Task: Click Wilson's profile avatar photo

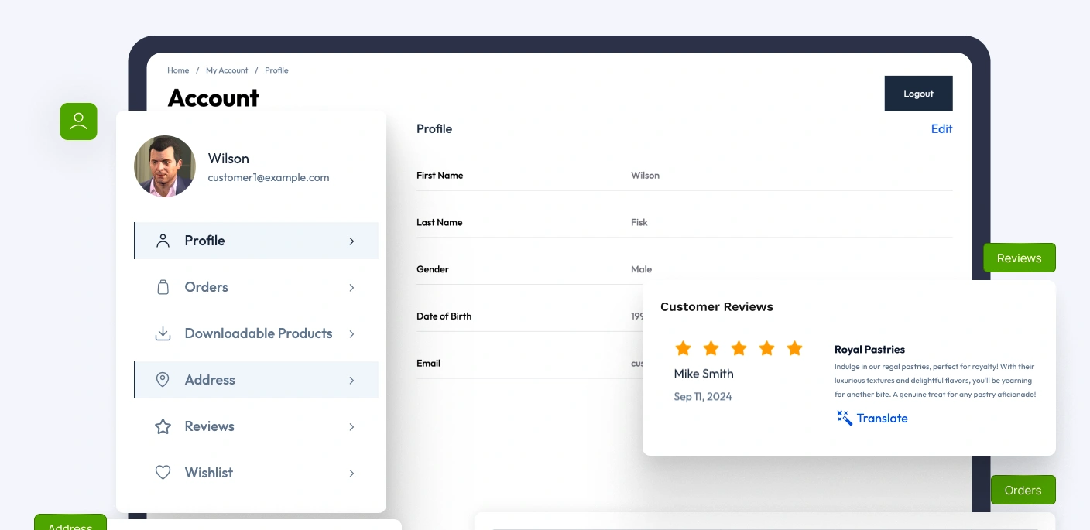Action: point(165,166)
